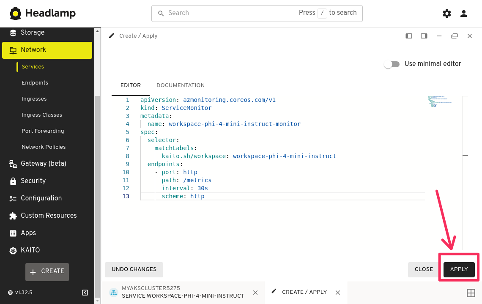The height and width of the screenshot is (304, 482).
Task: Toggle the Use minimal editor switch
Action: 392,64
